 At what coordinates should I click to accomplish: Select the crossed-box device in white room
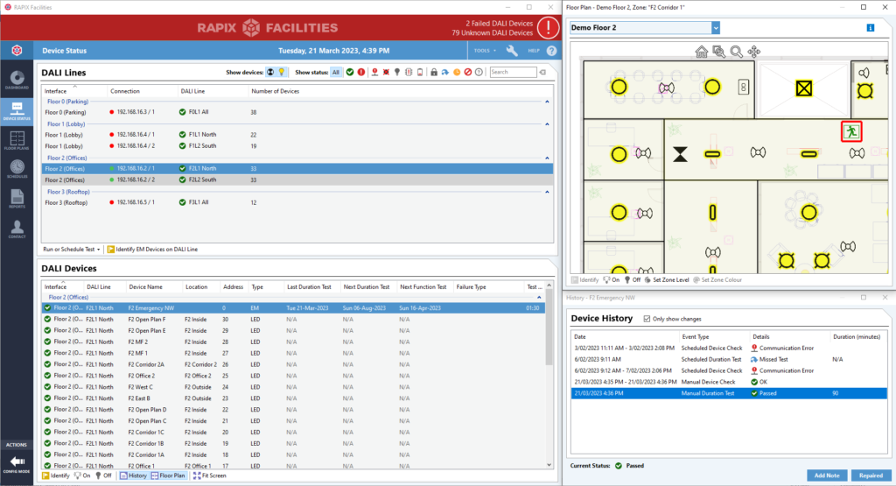pyautogui.click(x=804, y=88)
